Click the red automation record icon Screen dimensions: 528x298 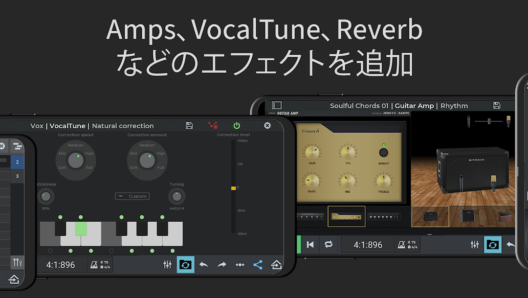pos(213,126)
